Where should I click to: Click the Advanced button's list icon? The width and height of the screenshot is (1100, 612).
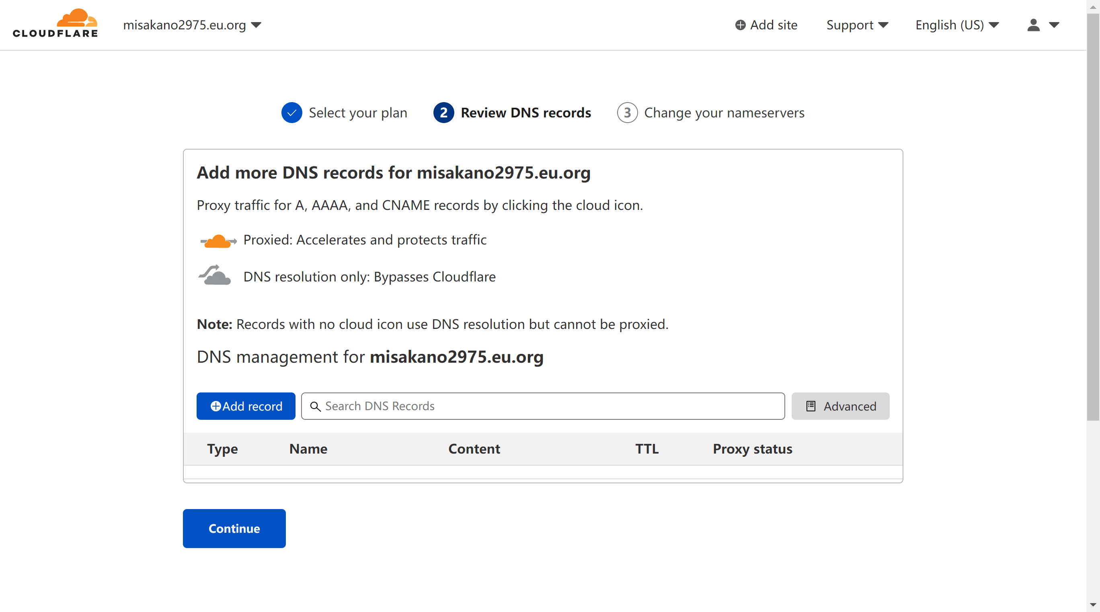tap(811, 406)
